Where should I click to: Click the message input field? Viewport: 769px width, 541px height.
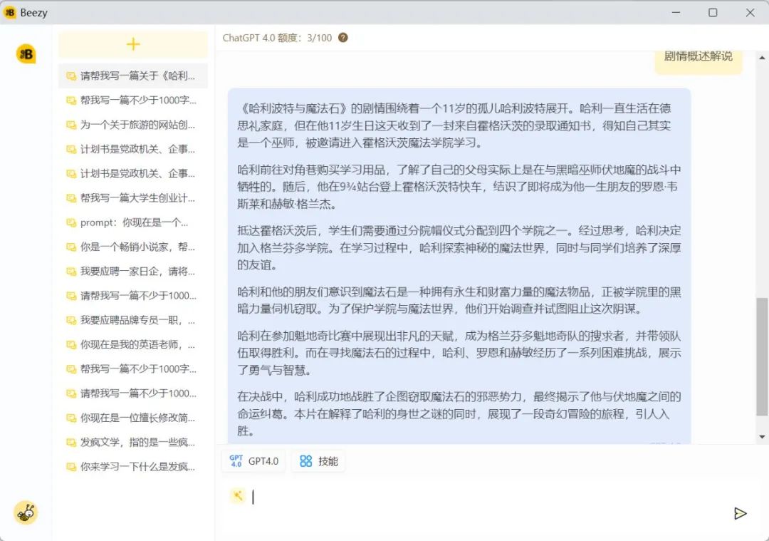pos(486,498)
